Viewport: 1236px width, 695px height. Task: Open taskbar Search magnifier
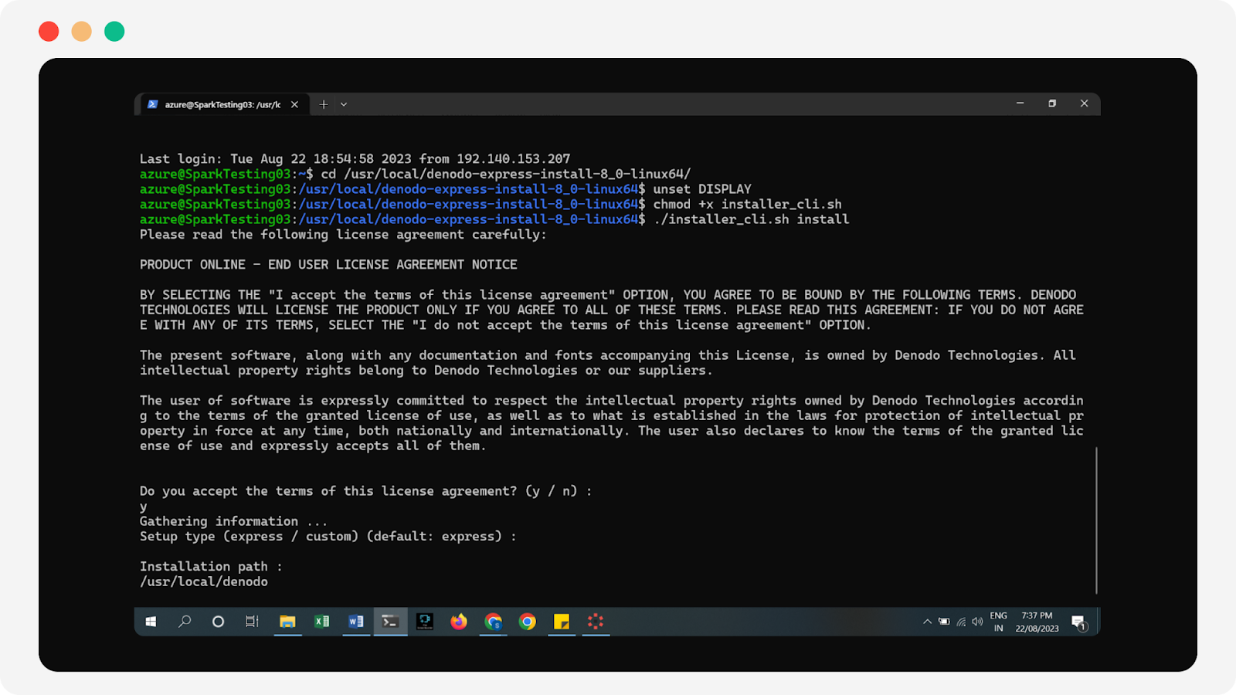185,622
